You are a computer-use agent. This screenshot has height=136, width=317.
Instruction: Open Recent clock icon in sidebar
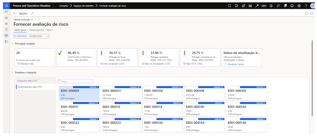6,30
